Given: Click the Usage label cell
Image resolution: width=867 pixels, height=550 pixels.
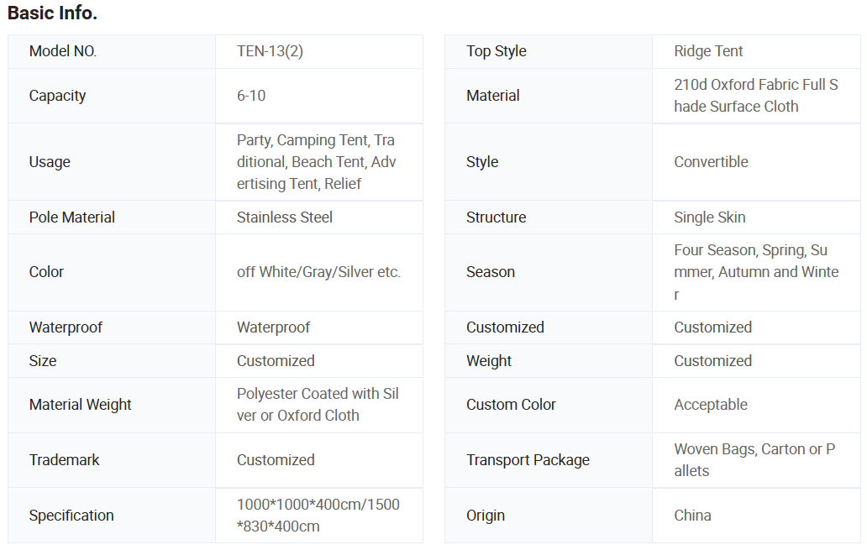Looking at the screenshot, I should 50,162.
